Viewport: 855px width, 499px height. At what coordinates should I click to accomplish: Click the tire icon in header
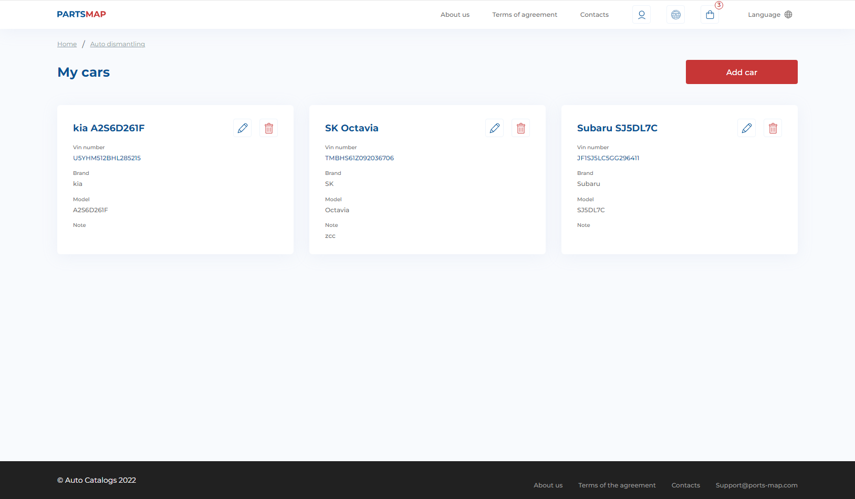pyautogui.click(x=675, y=15)
